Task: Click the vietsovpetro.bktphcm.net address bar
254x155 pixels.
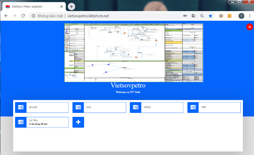Action: click(88, 16)
